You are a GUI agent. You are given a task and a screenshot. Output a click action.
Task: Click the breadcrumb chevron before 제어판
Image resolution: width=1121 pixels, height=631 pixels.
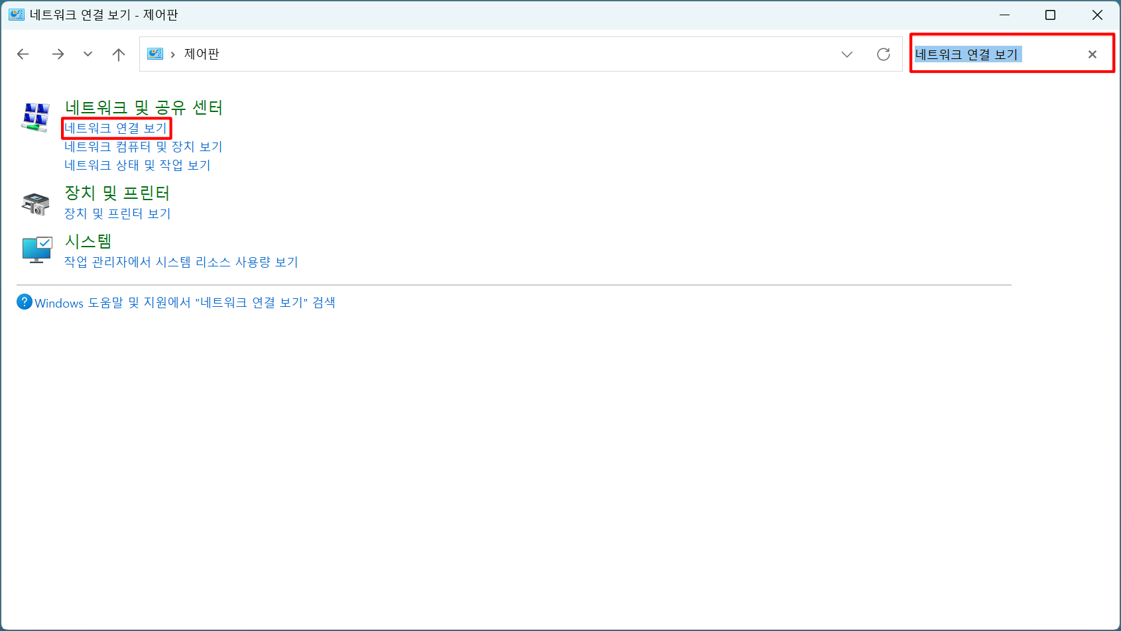point(172,54)
